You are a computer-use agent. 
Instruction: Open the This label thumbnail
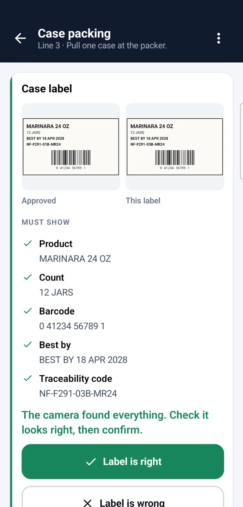click(175, 147)
